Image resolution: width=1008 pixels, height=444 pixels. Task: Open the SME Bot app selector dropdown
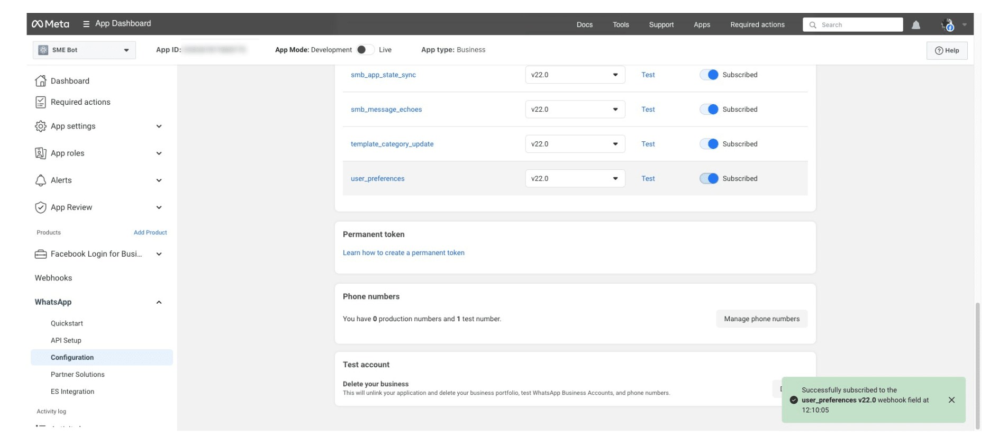pyautogui.click(x=84, y=50)
